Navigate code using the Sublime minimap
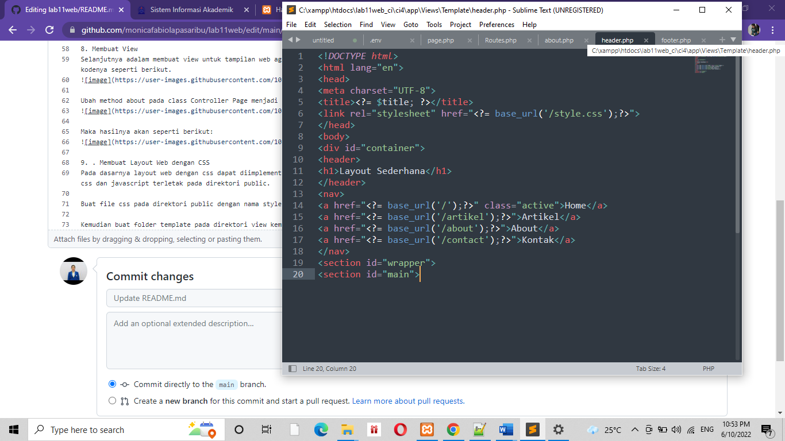 708,66
